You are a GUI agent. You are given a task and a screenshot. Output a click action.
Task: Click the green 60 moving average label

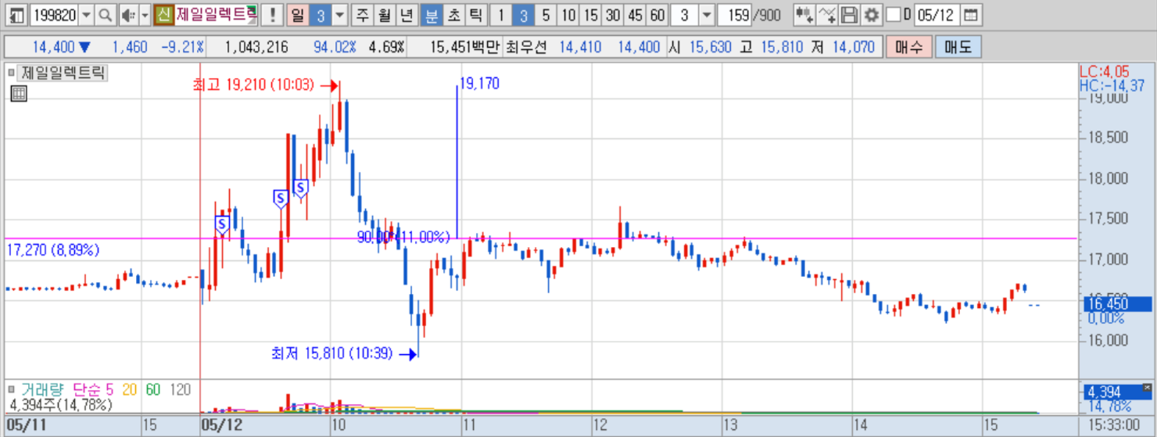coord(153,389)
